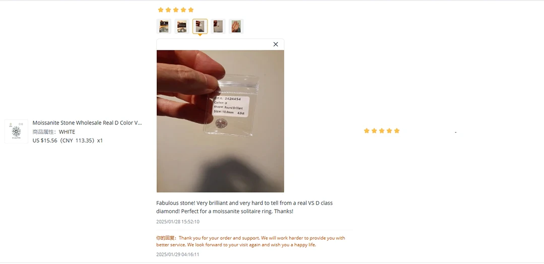Click the fifth star above the thumbnails

point(191,10)
